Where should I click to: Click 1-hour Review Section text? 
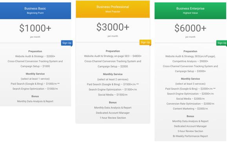tap(113, 118)
